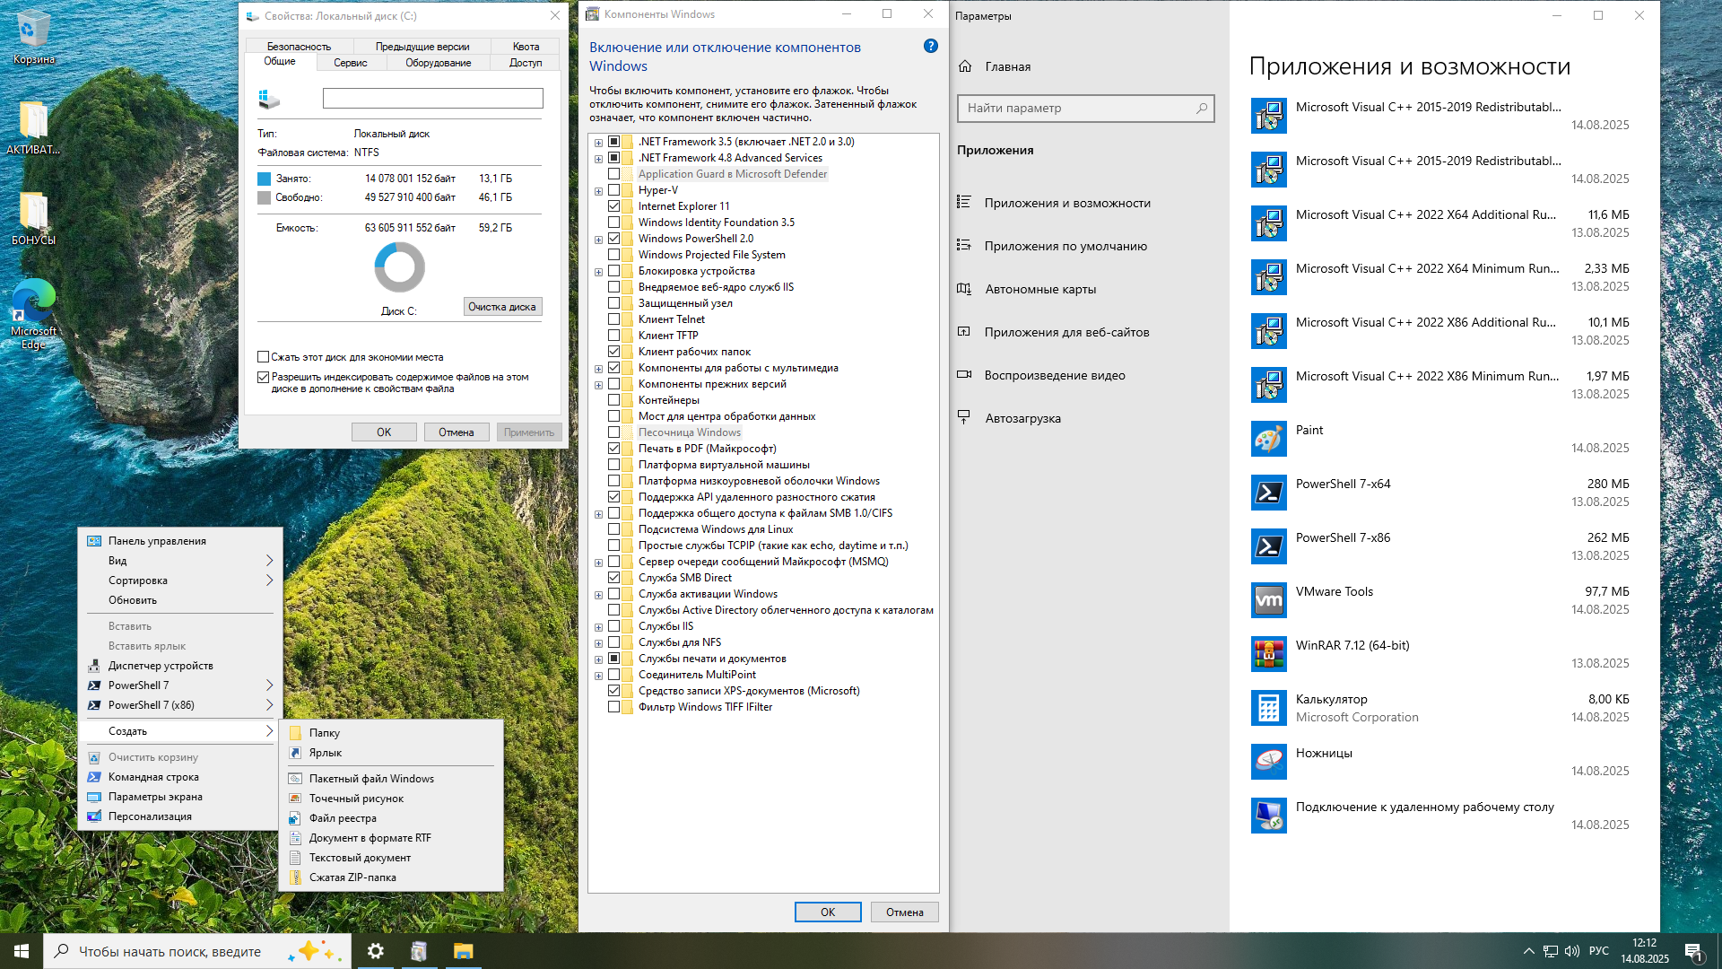1722x969 pixels.
Task: Click the home icon next to Главная
Action: click(965, 66)
